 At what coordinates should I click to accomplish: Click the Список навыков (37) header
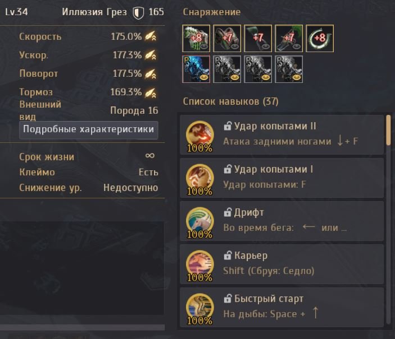(231, 101)
